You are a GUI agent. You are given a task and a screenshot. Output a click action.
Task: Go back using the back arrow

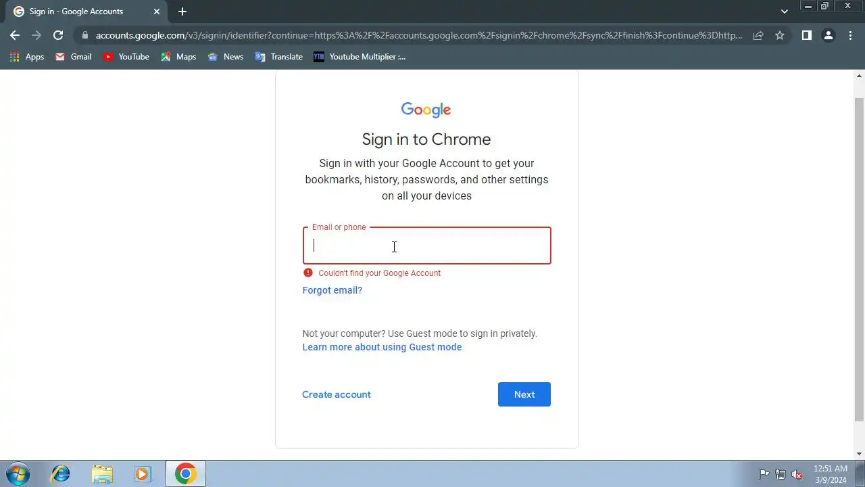[x=15, y=35]
